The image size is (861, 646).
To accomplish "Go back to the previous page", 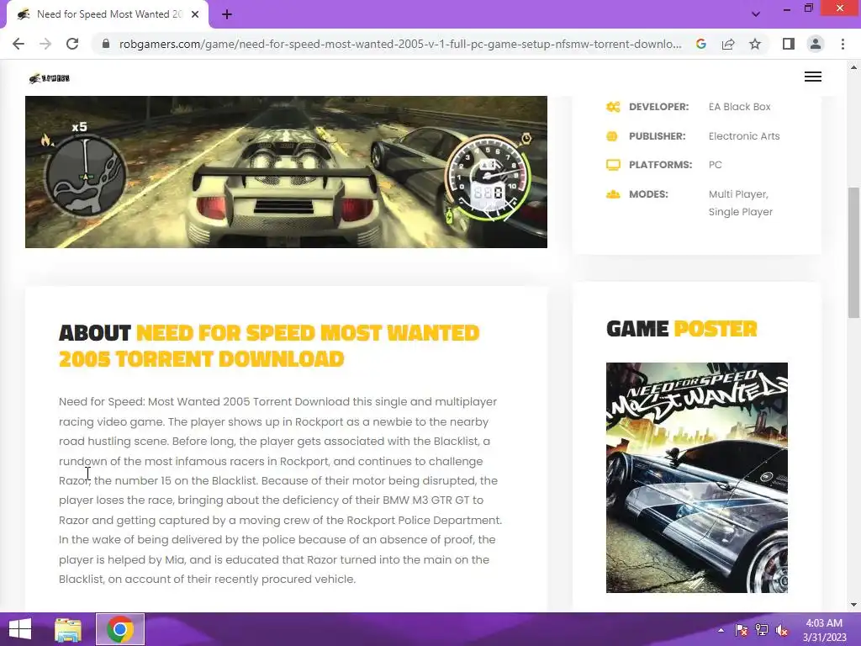I will point(18,44).
